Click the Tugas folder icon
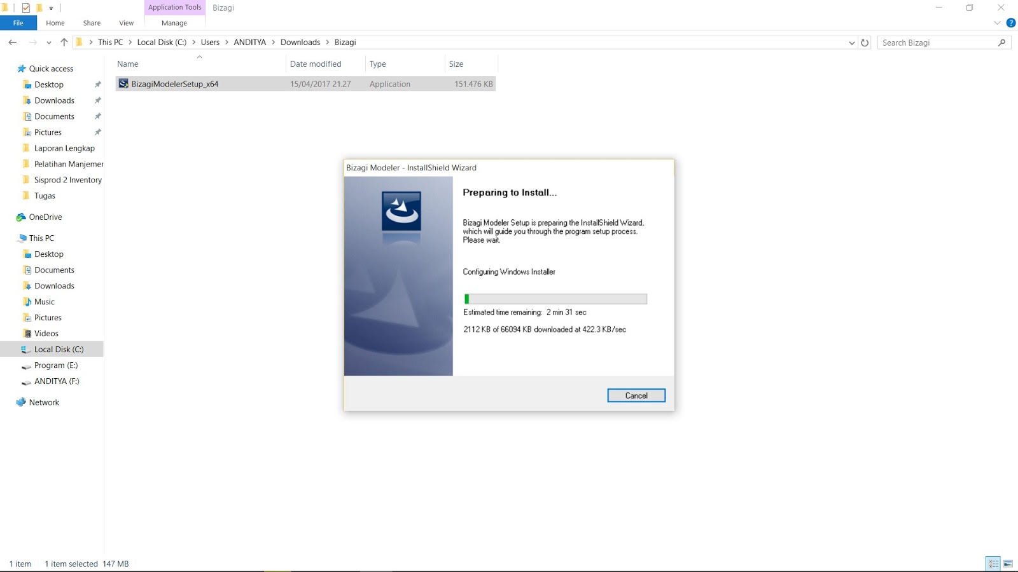This screenshot has width=1018, height=572. pos(26,196)
